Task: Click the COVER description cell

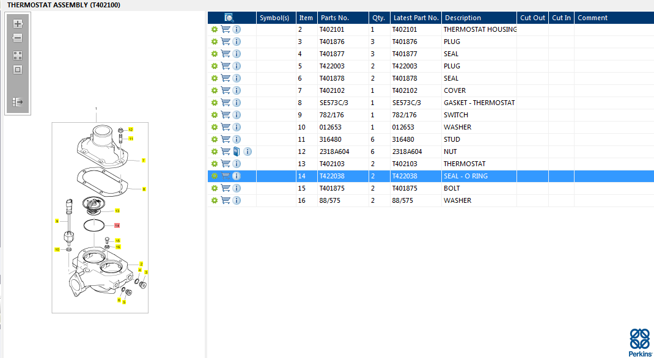Action: (455, 90)
